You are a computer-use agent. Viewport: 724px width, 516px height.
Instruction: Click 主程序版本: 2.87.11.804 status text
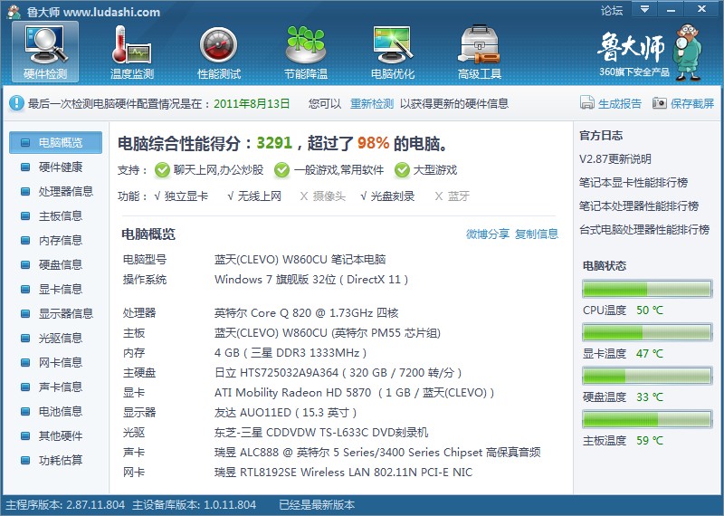pyautogui.click(x=65, y=505)
